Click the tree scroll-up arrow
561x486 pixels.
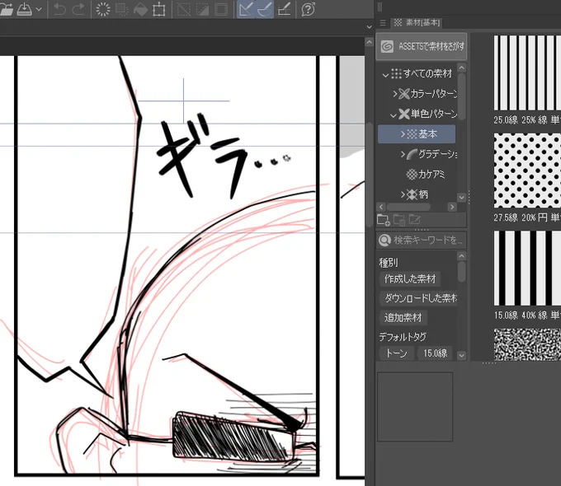click(x=461, y=68)
